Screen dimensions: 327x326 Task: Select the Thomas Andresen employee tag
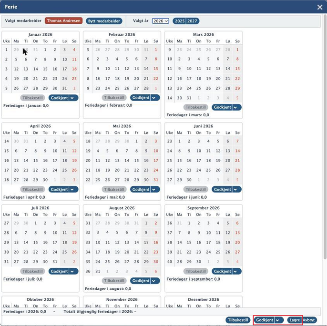click(63, 20)
